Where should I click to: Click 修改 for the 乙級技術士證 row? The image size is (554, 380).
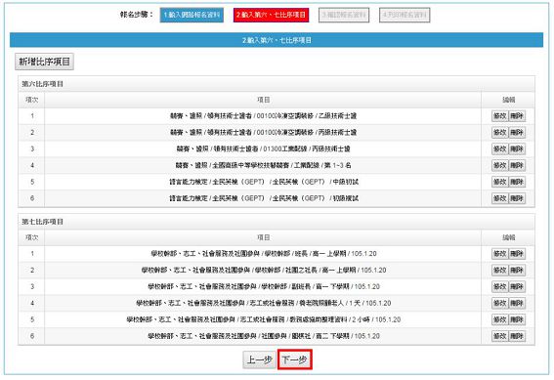click(499, 116)
